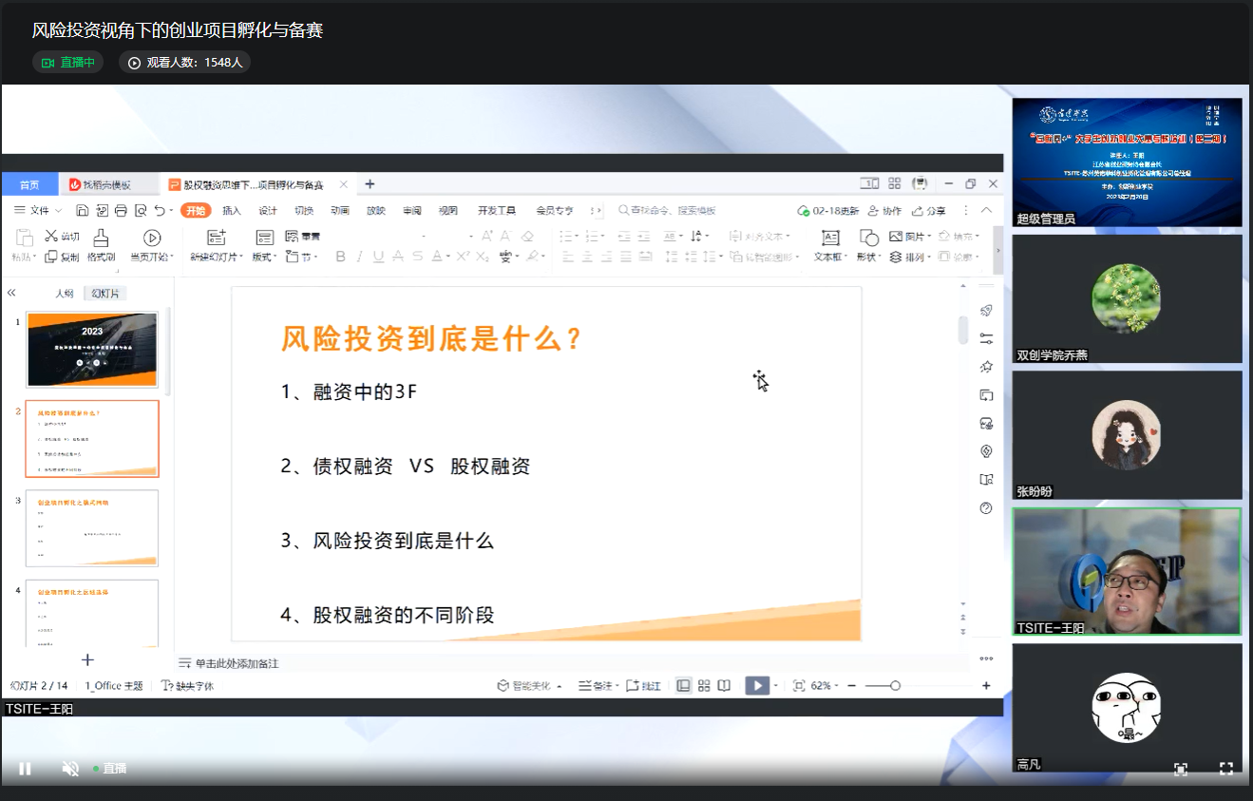This screenshot has height=801, width=1253.
Task: Click the 格式刷 format painter icon
Action: point(101,245)
